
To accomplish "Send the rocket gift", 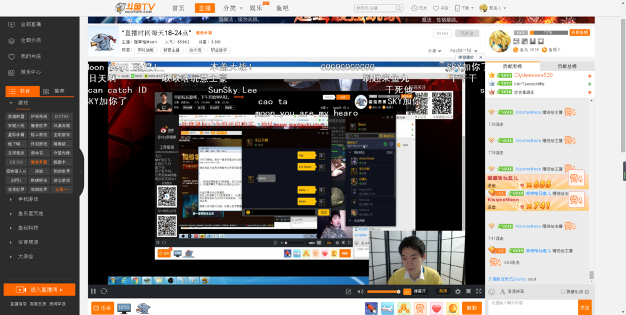I will coord(371,308).
